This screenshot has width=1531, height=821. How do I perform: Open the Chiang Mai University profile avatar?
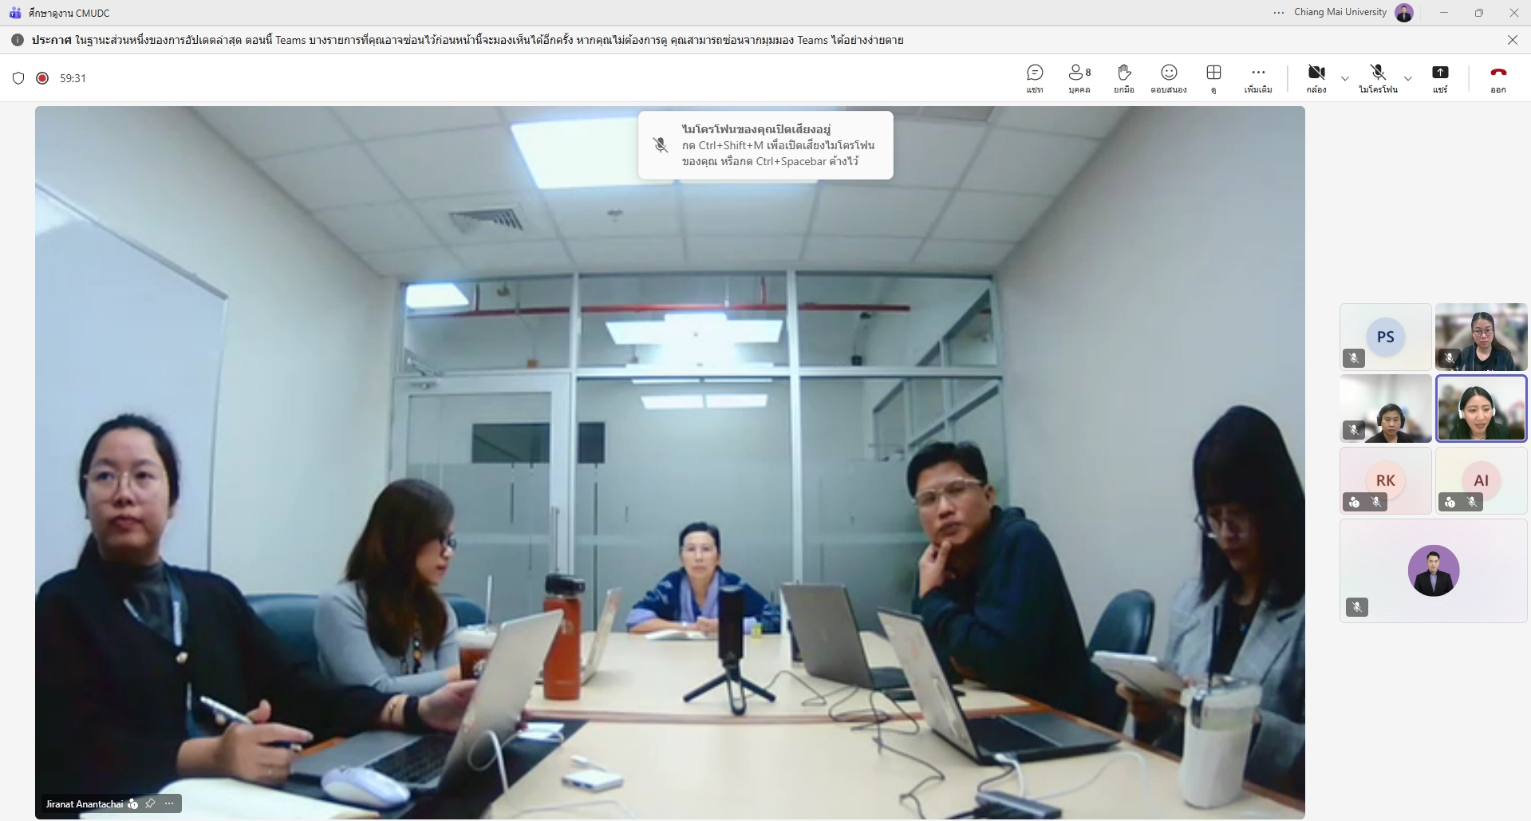[1404, 13]
